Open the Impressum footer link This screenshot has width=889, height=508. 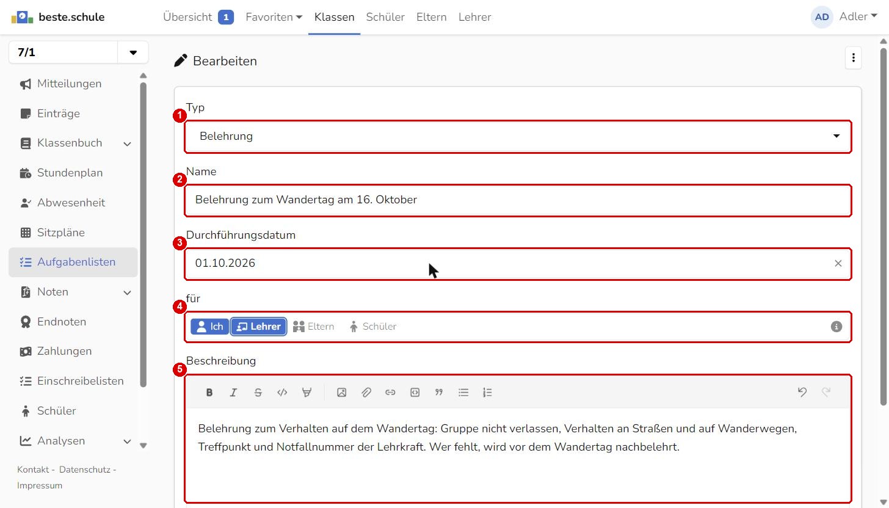(40, 485)
